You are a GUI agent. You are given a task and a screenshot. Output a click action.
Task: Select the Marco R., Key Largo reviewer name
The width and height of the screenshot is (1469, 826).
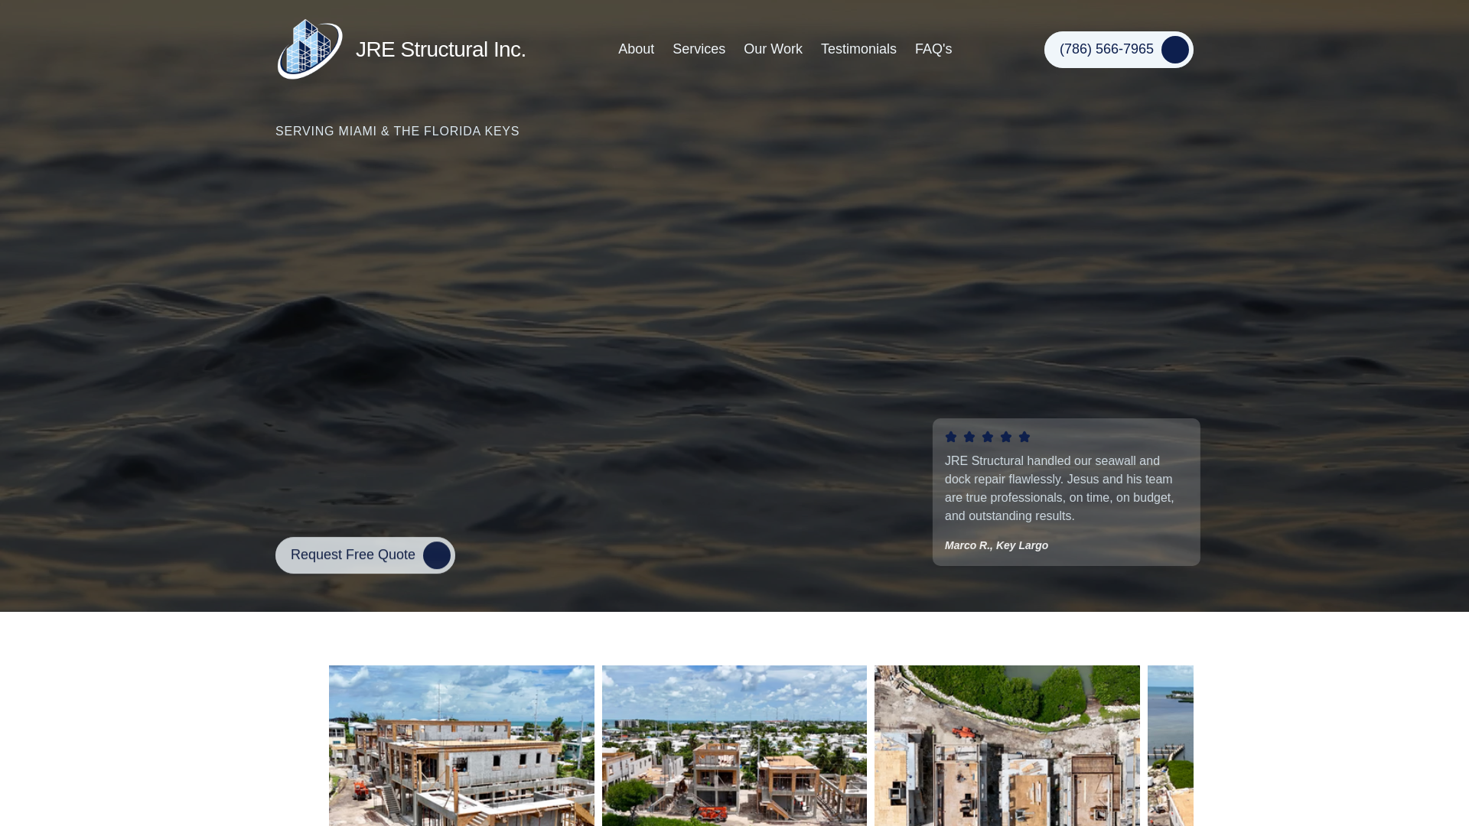996,545
